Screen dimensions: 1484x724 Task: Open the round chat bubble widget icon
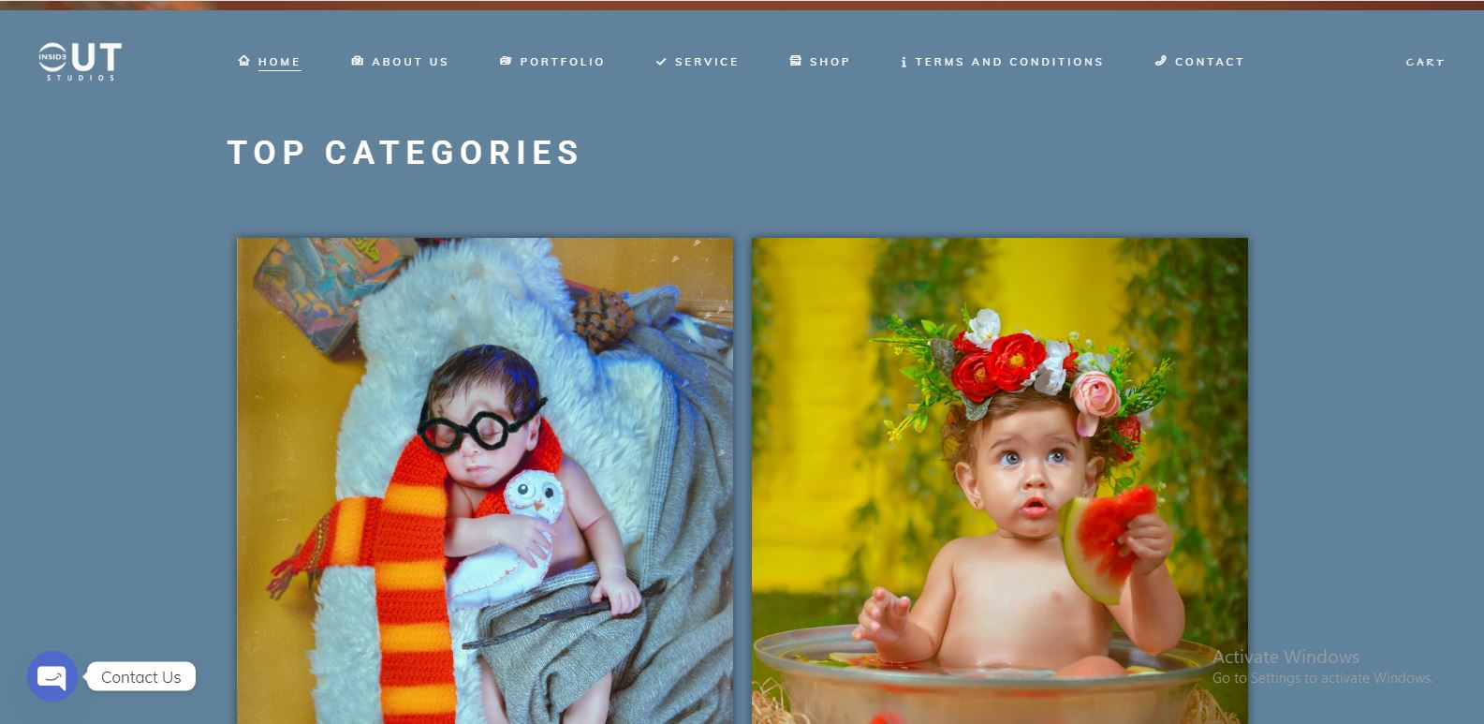pyautogui.click(x=52, y=676)
